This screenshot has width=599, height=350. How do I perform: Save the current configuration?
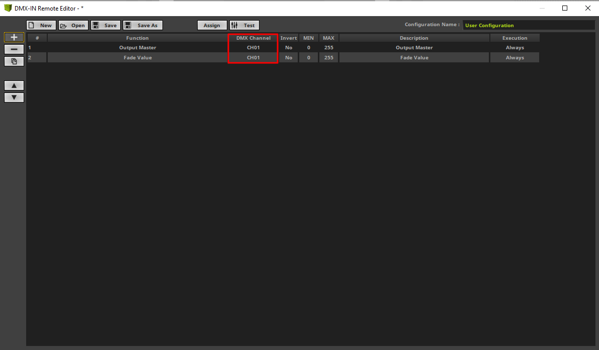(106, 25)
